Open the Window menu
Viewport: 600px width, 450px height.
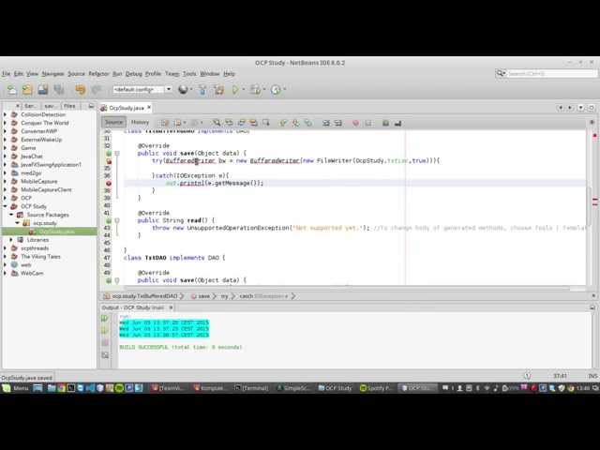pyautogui.click(x=210, y=73)
